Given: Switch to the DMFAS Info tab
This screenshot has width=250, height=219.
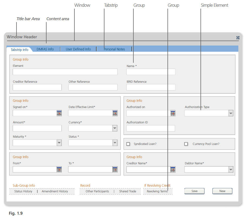Looking at the screenshot, I should (x=45, y=49).
